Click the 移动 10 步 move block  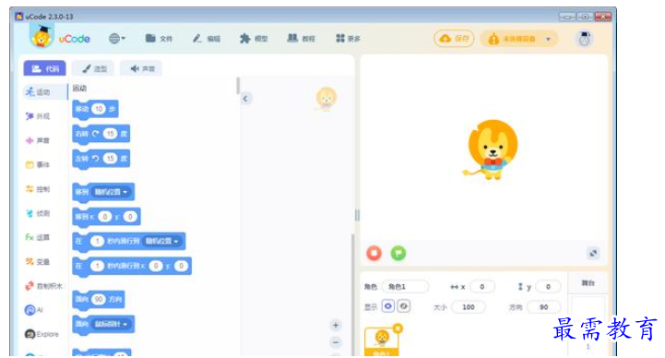tap(95, 110)
